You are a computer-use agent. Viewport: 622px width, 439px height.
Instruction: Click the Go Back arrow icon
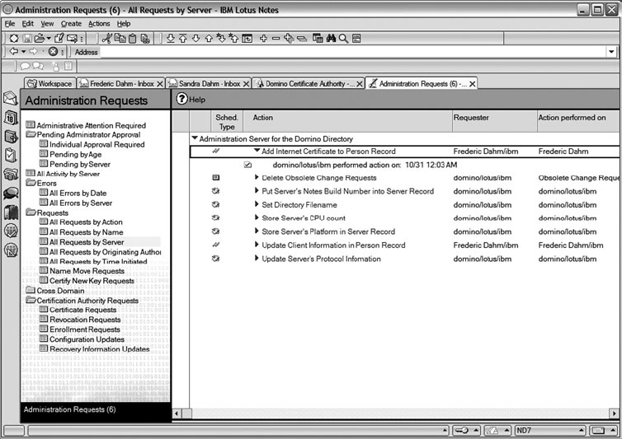tap(14, 52)
